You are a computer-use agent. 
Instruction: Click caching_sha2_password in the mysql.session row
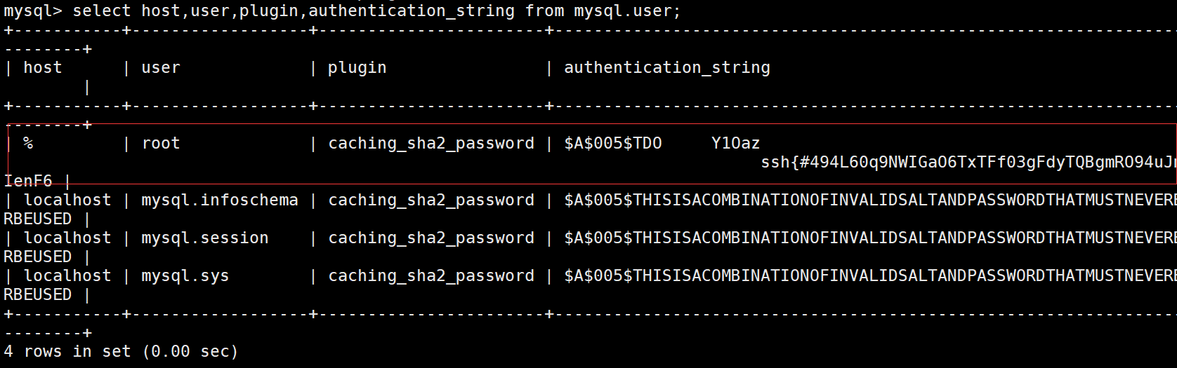(x=431, y=238)
